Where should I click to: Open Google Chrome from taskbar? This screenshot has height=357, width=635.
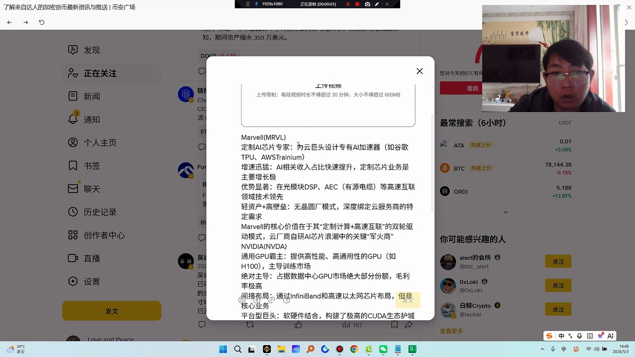pyautogui.click(x=354, y=349)
